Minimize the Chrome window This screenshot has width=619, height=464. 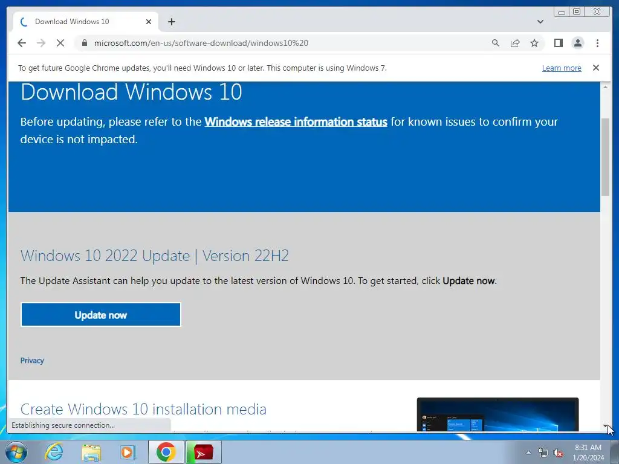[562, 12]
